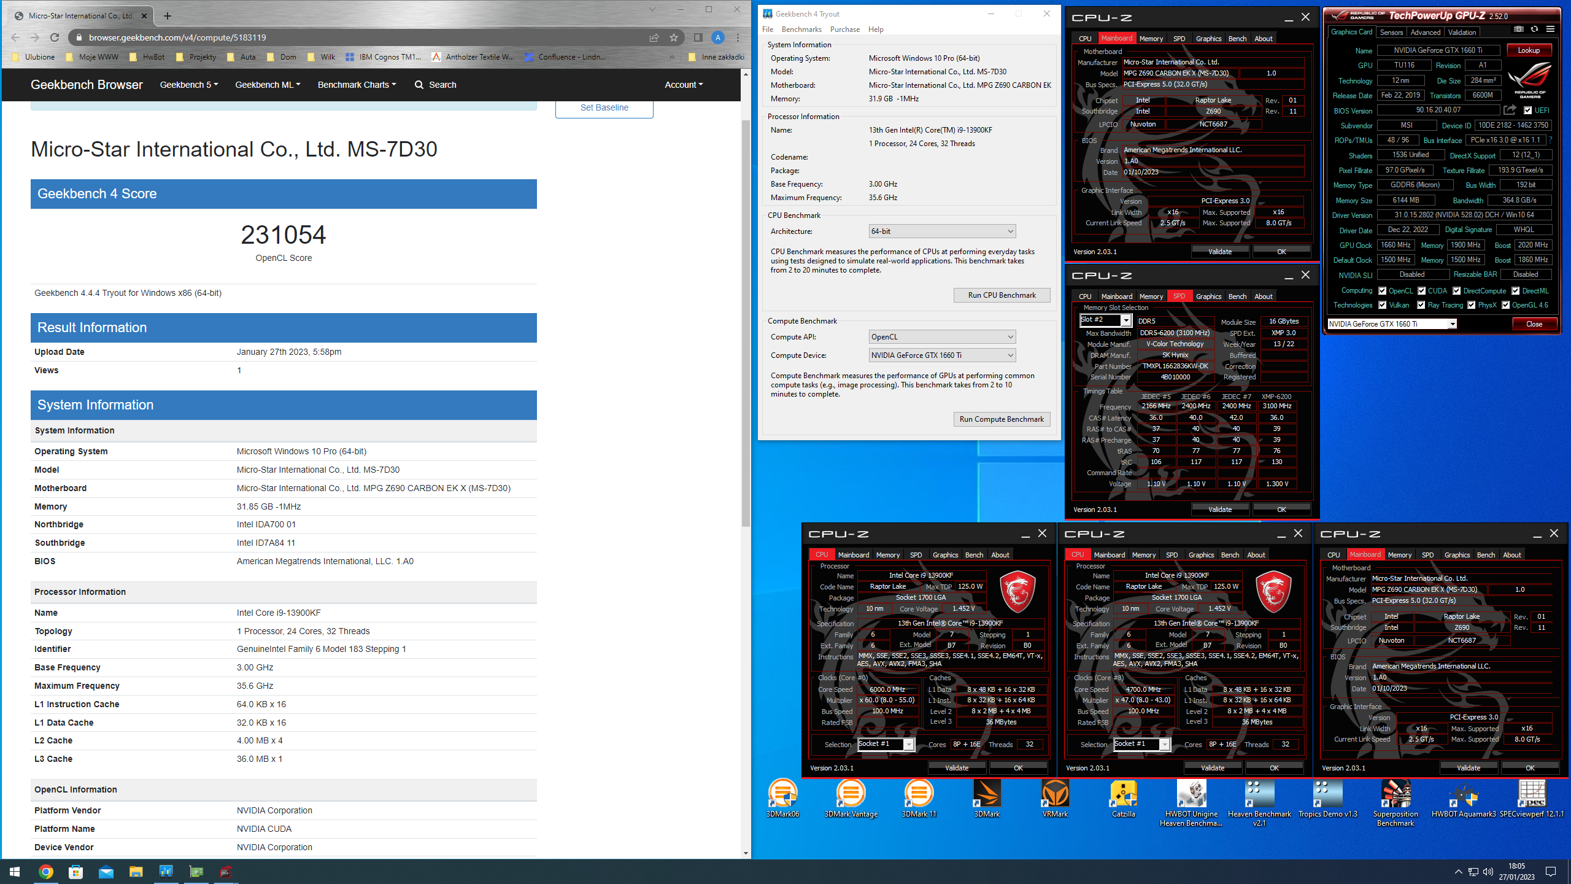
Task: Open the 3DMark Vantage desktop shortcut
Action: [851, 798]
